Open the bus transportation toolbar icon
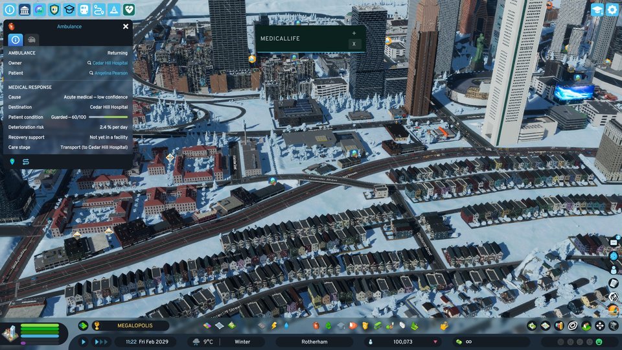 click(x=377, y=326)
